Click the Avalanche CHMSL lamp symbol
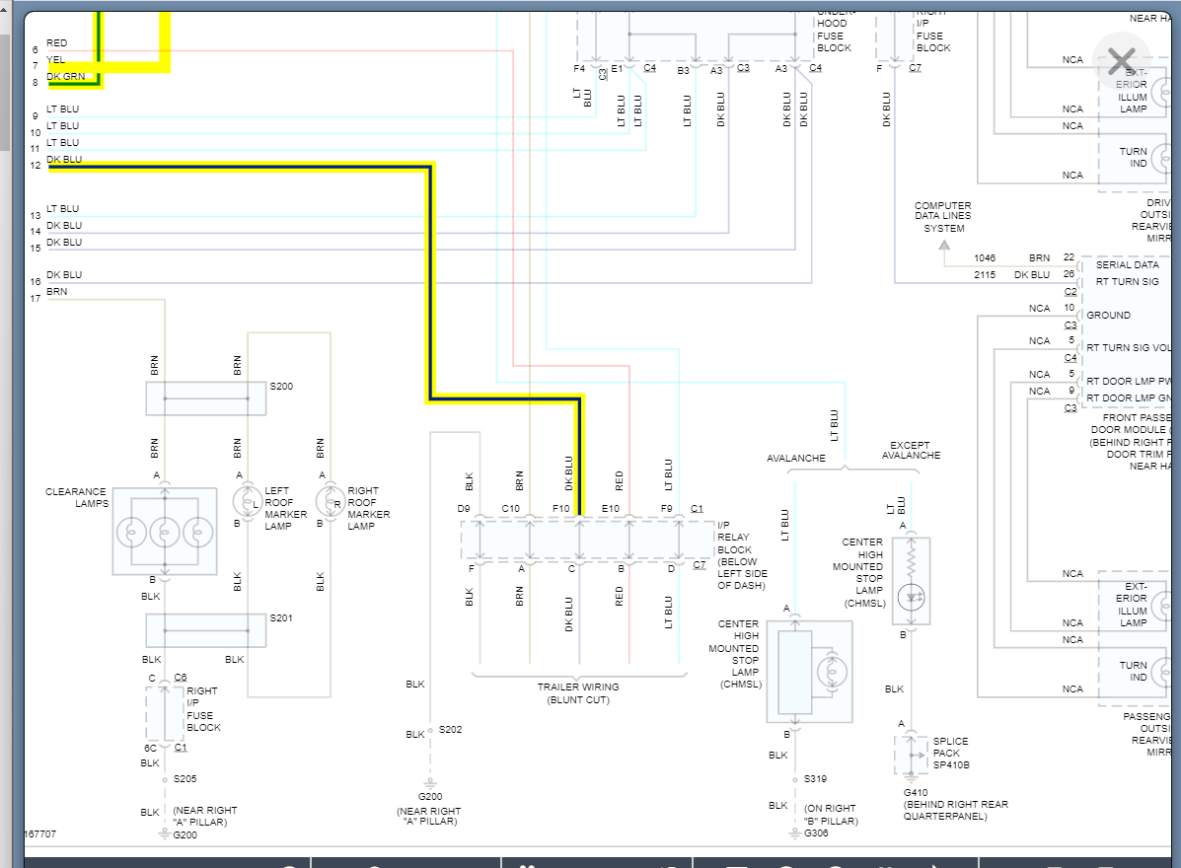This screenshot has width=1181, height=868. click(810, 672)
